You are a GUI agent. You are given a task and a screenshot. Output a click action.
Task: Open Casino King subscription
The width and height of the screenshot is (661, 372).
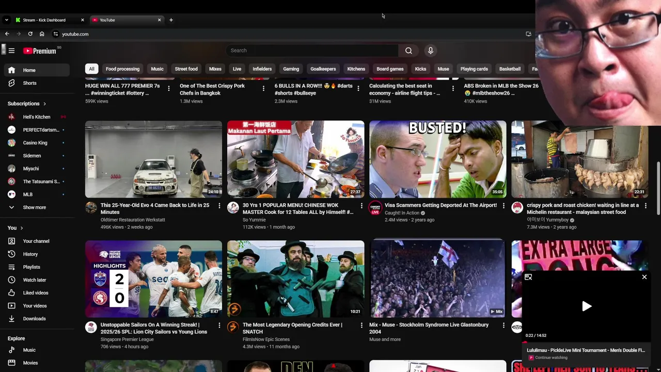click(36, 143)
